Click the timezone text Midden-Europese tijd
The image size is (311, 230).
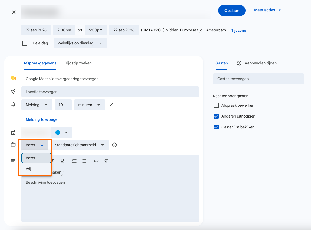point(184,30)
